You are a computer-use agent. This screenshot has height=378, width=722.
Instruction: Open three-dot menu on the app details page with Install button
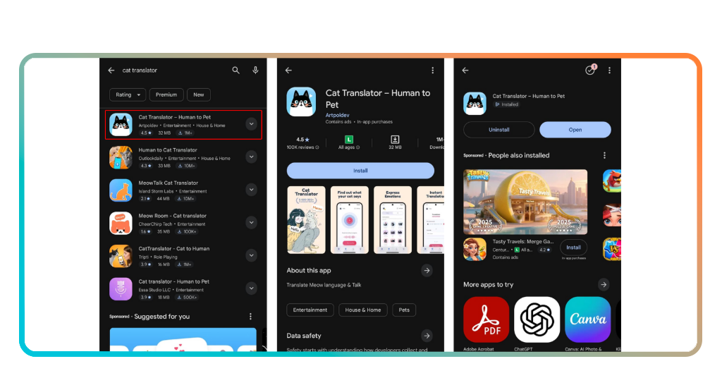point(432,71)
